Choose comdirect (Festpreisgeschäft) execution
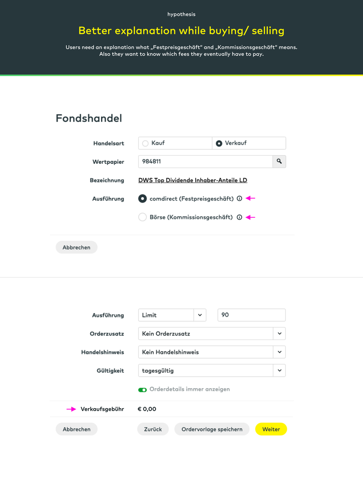363x477 pixels. (x=142, y=199)
